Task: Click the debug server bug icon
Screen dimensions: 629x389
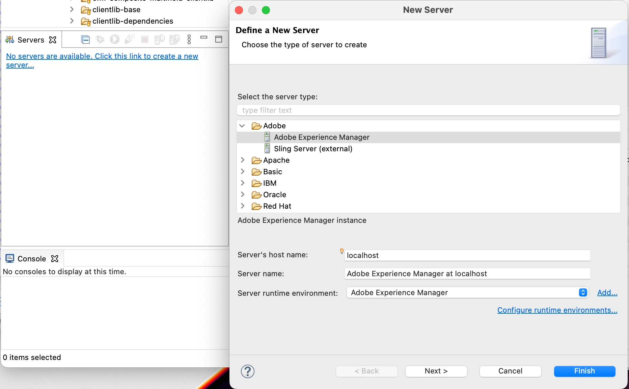Action: pyautogui.click(x=100, y=40)
